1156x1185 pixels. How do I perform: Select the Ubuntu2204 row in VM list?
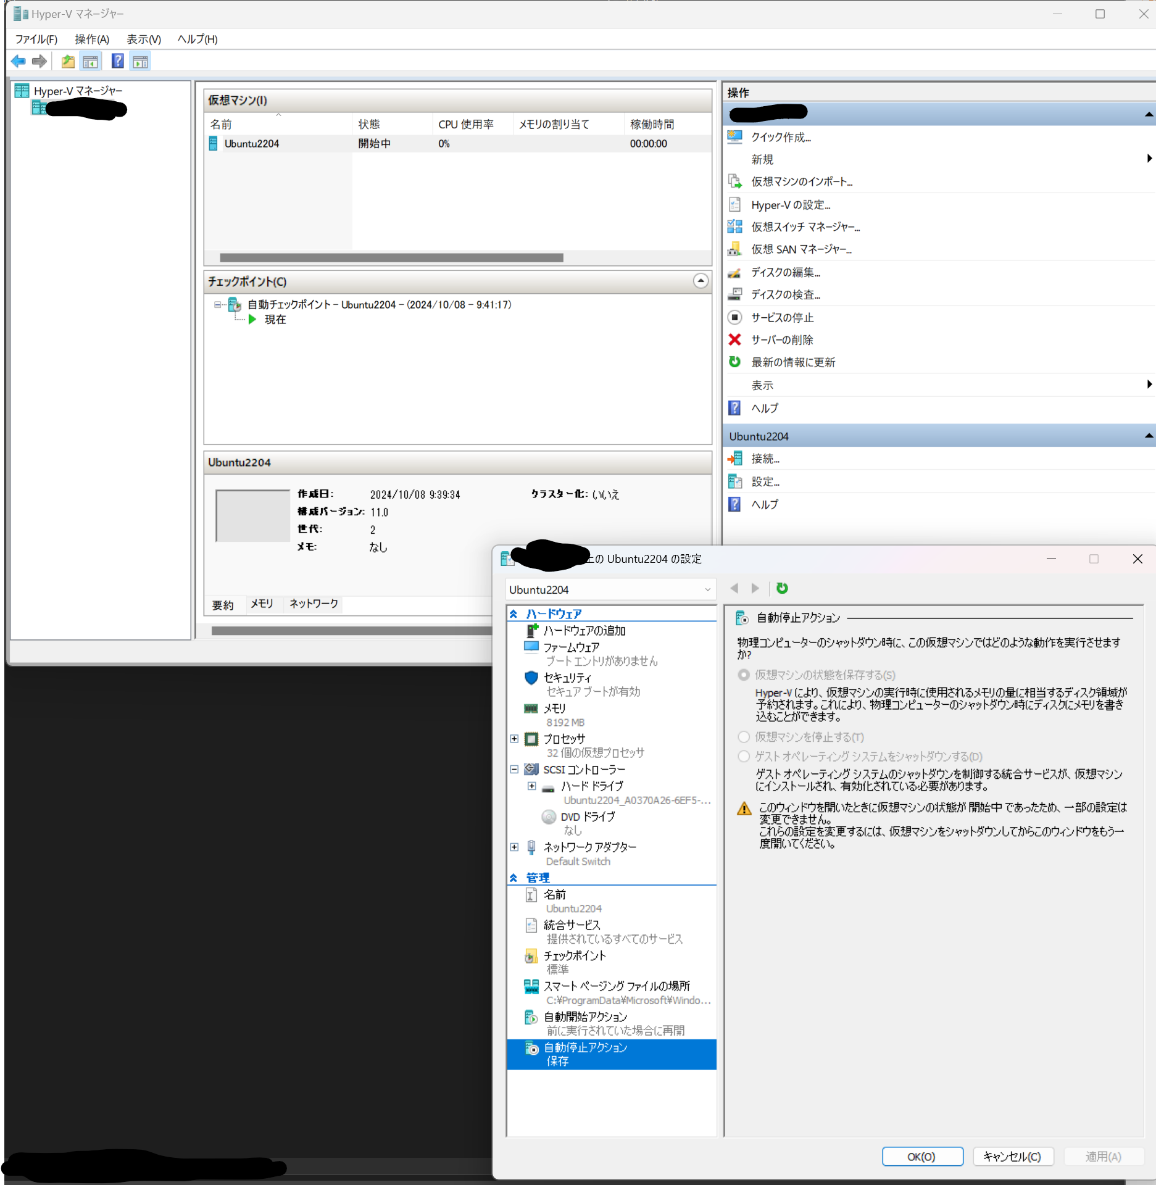click(x=457, y=144)
